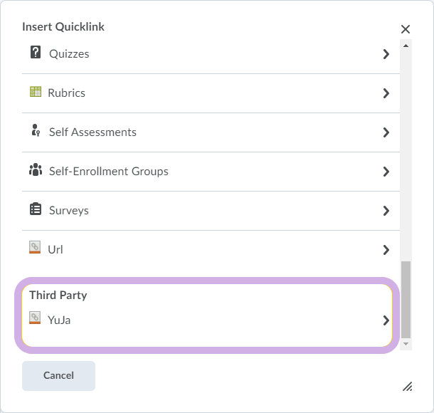Open the Surveys chevron arrow
This screenshot has width=434, height=413.
[x=386, y=211]
